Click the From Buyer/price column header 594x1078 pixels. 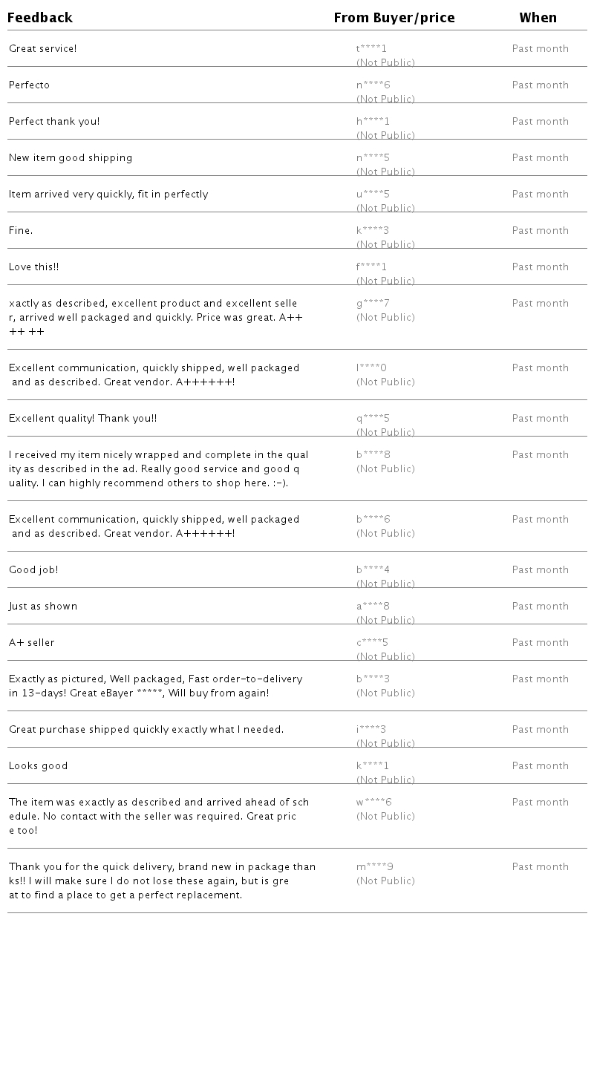tap(394, 18)
